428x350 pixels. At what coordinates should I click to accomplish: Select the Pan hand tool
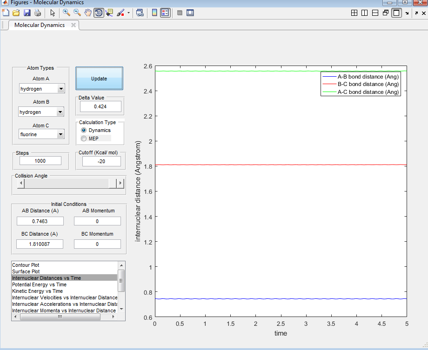point(88,13)
